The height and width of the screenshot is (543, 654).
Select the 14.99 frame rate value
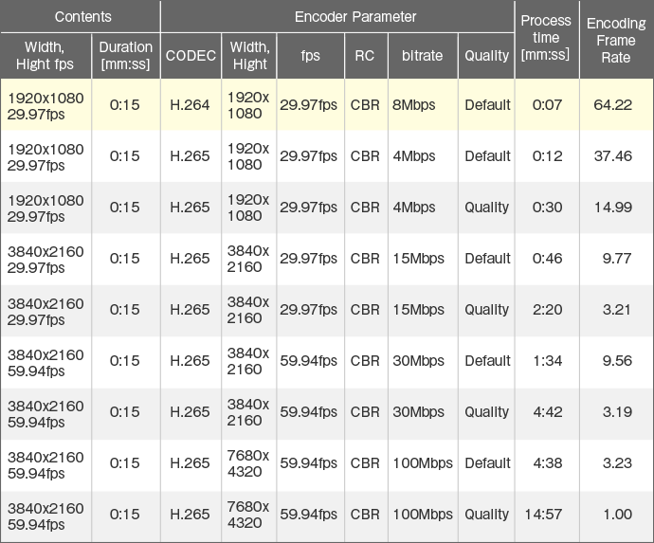pyautogui.click(x=612, y=208)
